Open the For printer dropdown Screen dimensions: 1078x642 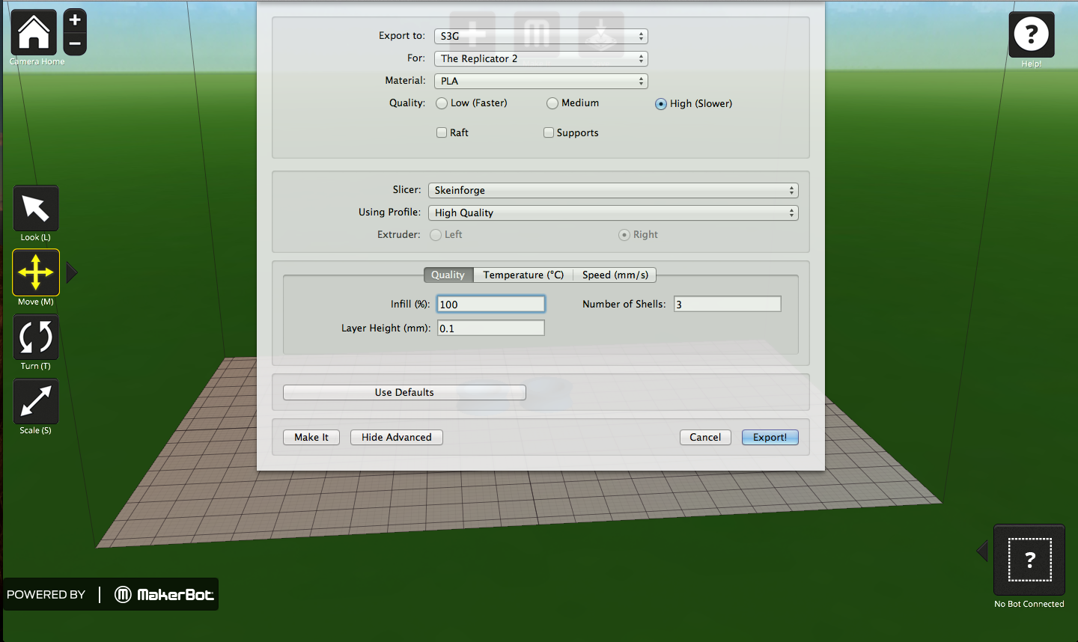pos(541,58)
